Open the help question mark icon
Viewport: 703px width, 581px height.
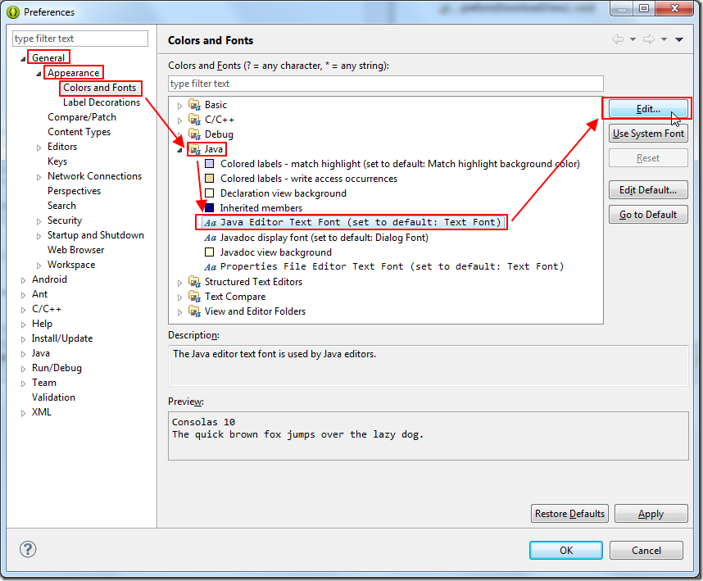click(x=28, y=549)
